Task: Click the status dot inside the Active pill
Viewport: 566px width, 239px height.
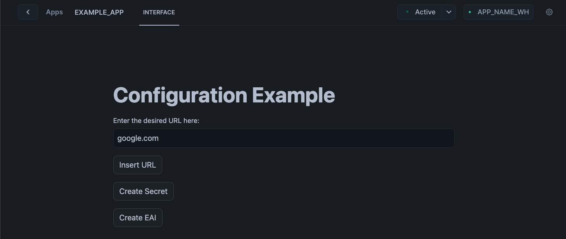Action: pyautogui.click(x=407, y=12)
